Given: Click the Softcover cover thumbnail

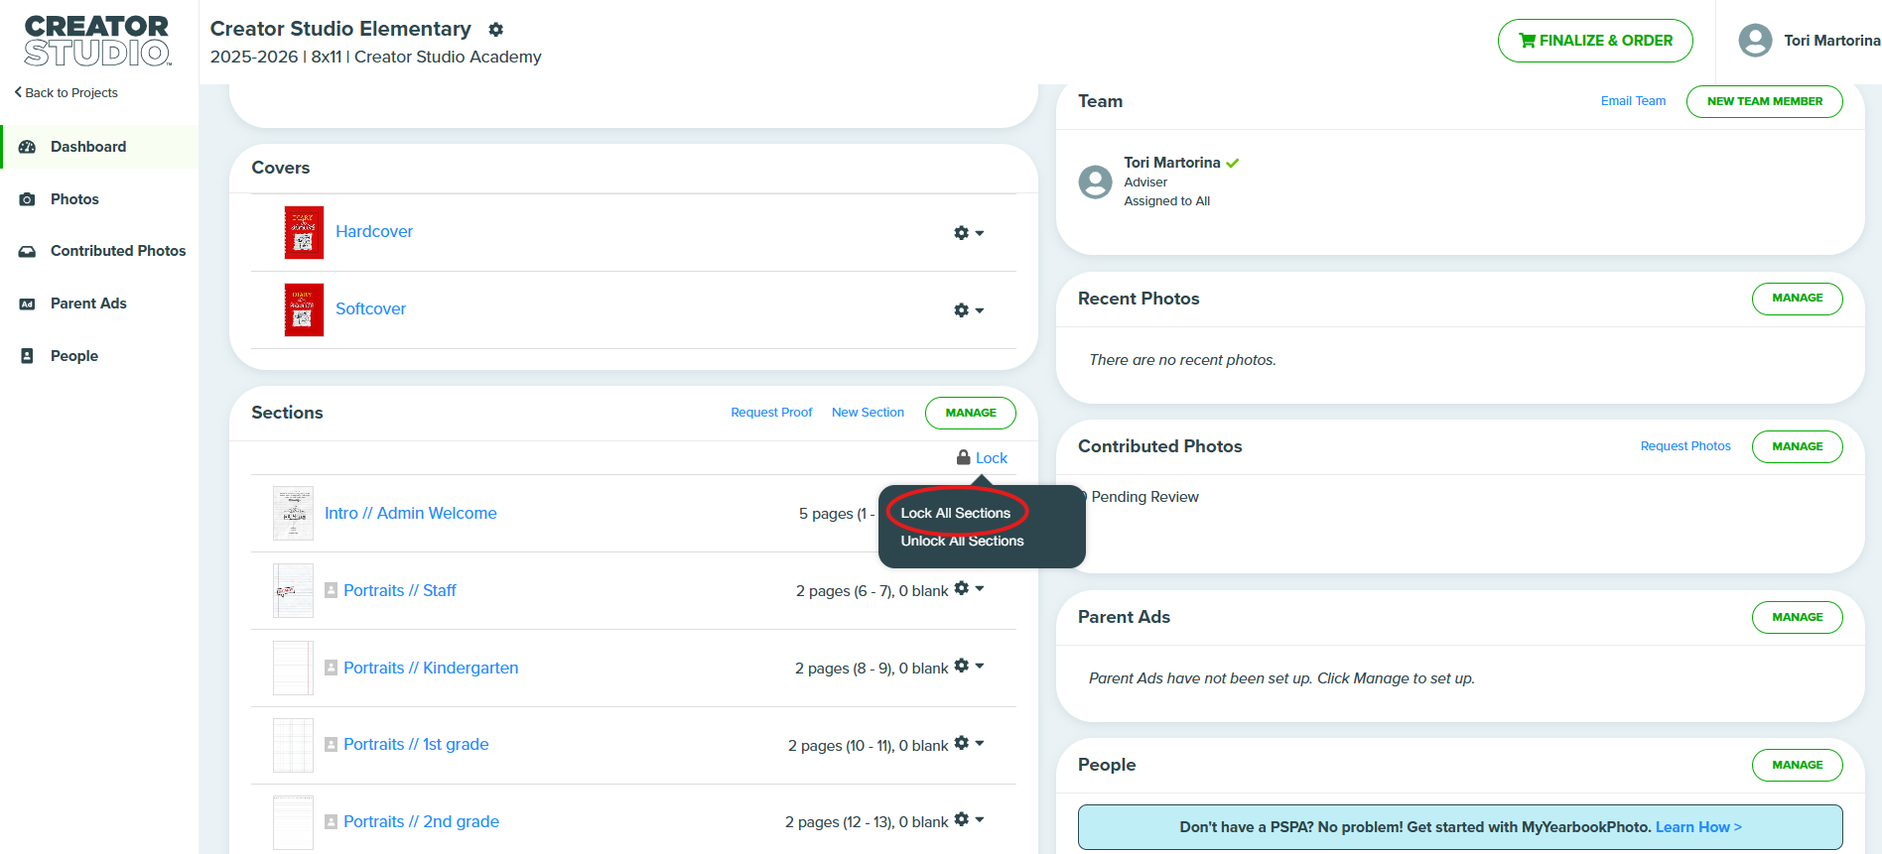Looking at the screenshot, I should [x=304, y=309].
